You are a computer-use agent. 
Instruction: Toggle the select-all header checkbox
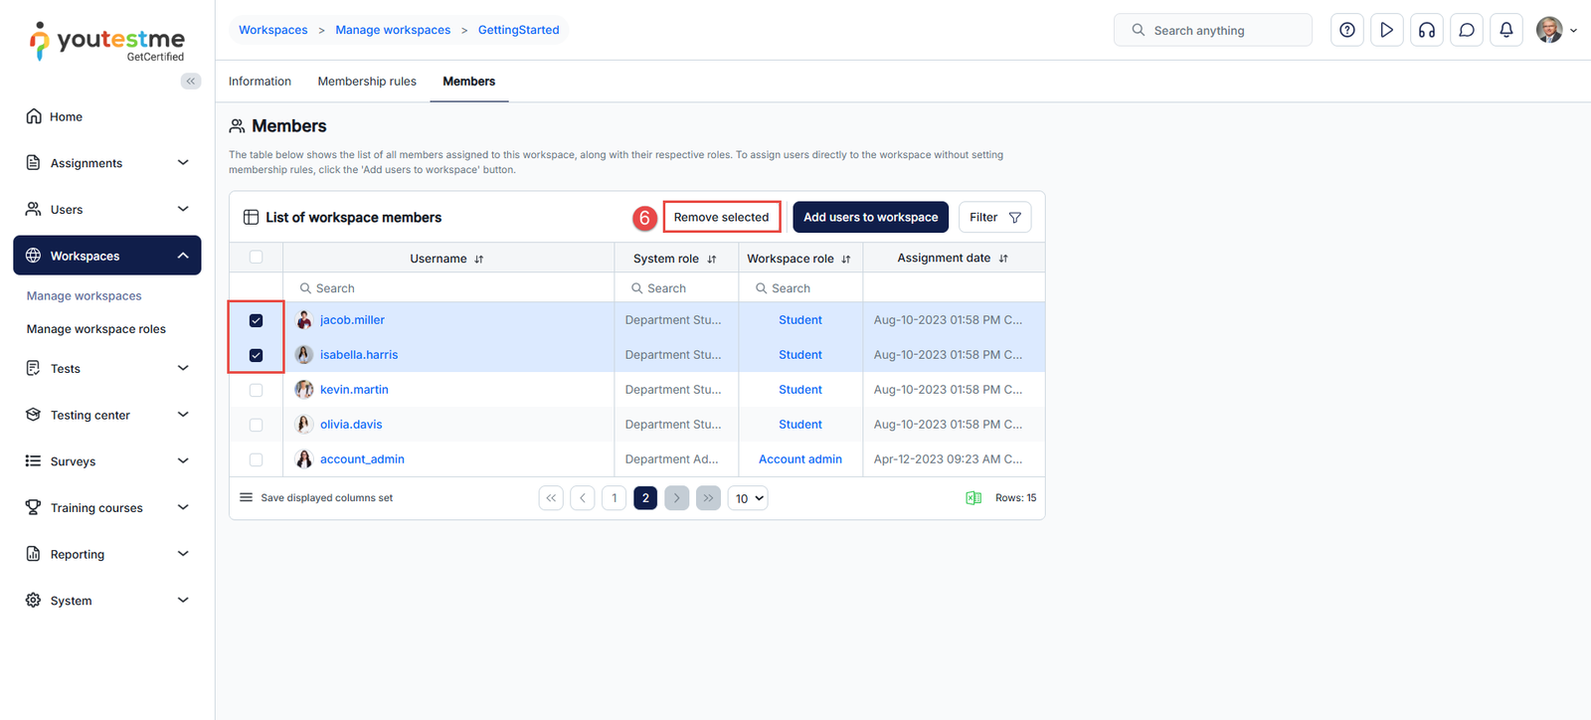click(x=256, y=258)
